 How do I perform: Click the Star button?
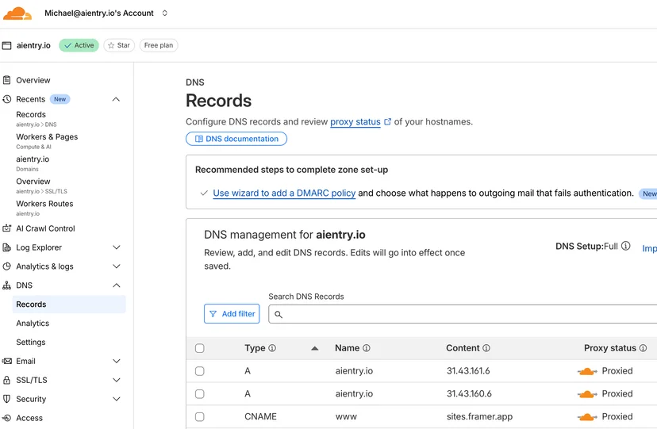click(x=119, y=45)
